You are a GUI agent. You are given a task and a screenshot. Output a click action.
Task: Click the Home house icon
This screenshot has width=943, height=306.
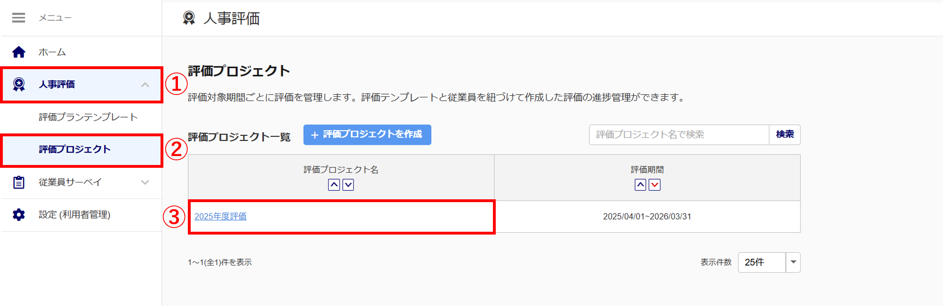[19, 52]
